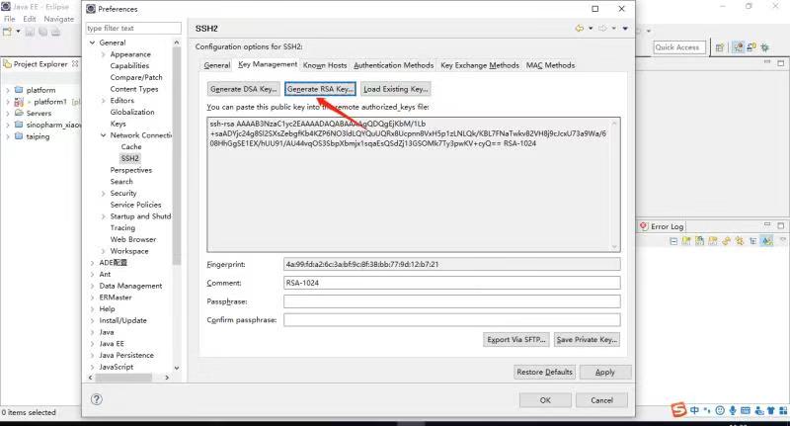Click the Generate DSA Key button
The width and height of the screenshot is (790, 426).
(244, 89)
